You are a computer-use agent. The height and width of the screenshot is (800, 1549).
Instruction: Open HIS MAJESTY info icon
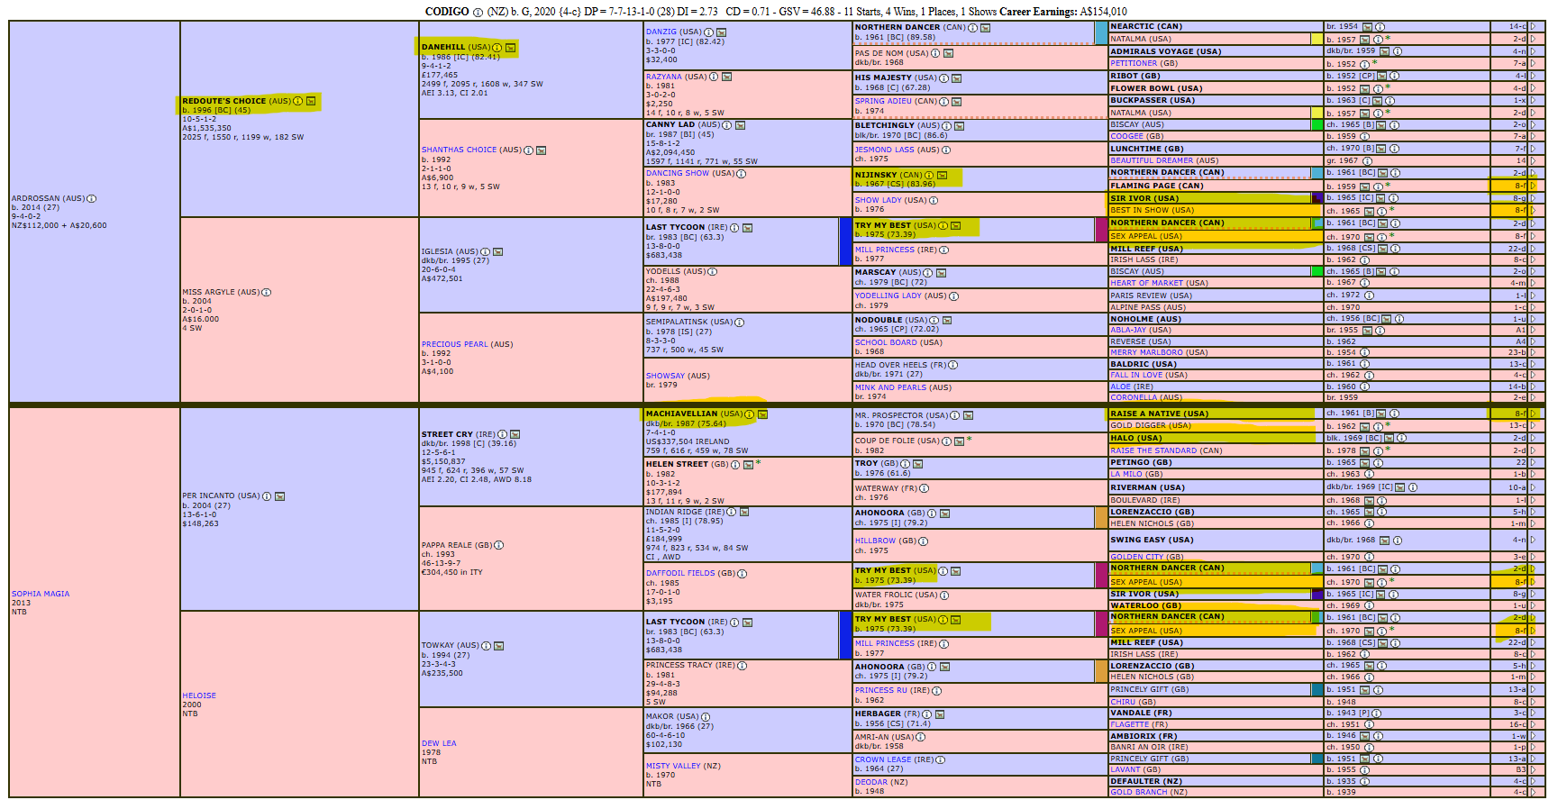(943, 77)
